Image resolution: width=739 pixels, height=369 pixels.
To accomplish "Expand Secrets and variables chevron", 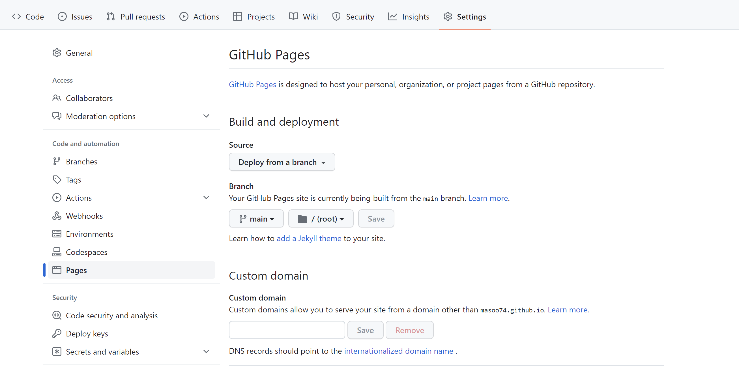I will coord(206,351).
